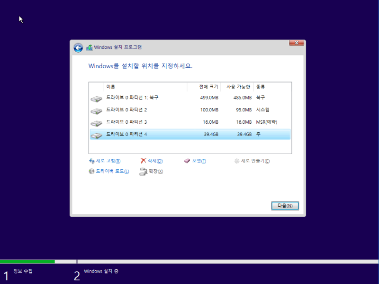
Task: Click the 100.0MB total size cell
Action: (x=209, y=110)
